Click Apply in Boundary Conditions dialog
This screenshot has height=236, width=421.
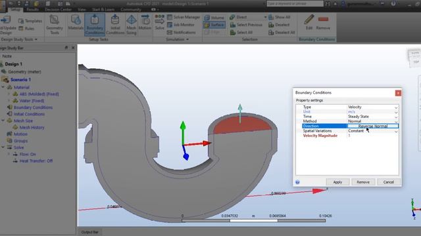[337, 182]
